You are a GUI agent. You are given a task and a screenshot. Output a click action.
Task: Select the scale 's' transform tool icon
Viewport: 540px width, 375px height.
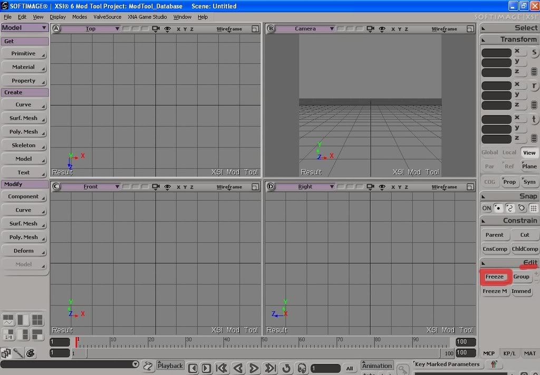point(534,52)
